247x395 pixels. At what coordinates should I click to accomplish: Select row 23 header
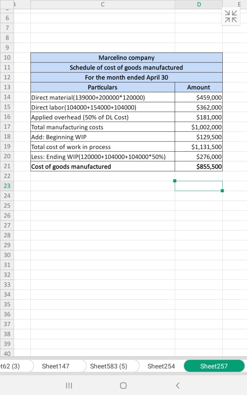(x=7, y=186)
